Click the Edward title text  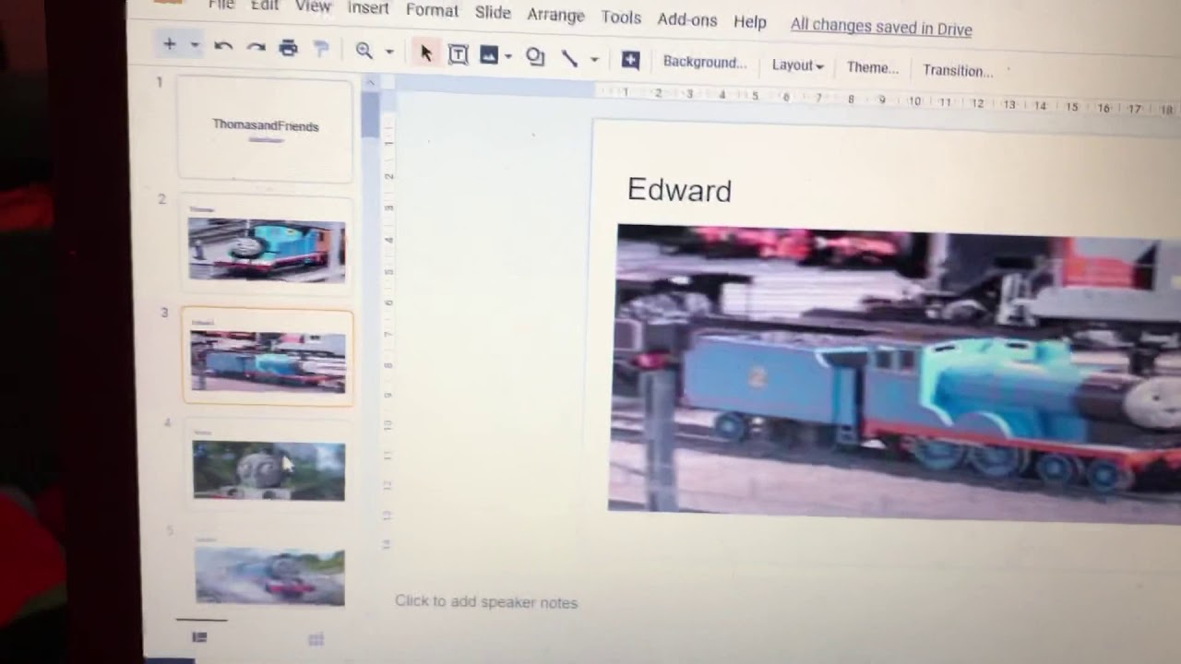679,190
